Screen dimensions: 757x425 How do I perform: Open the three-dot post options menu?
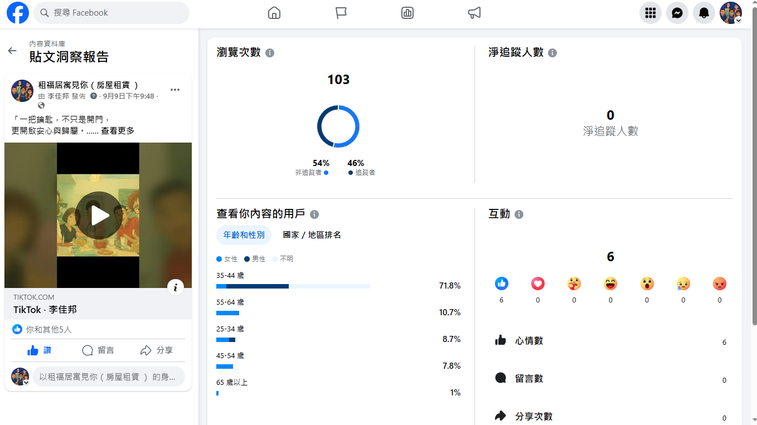point(175,90)
